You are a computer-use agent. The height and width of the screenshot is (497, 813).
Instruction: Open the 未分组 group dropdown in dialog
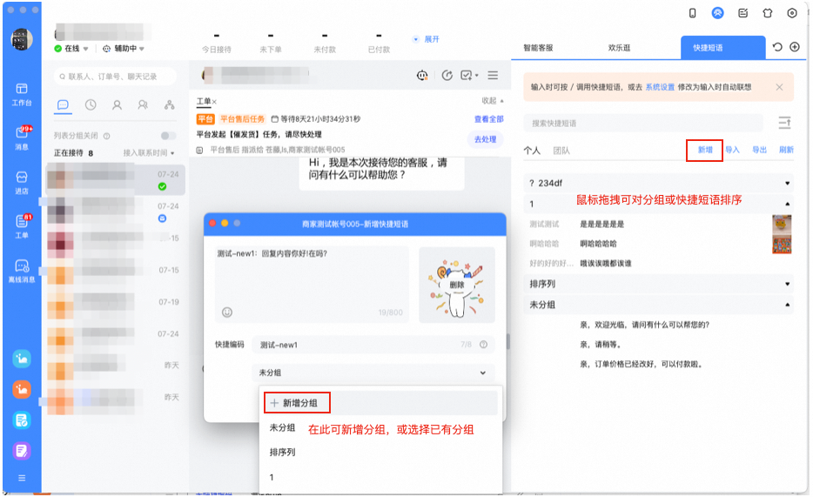[x=373, y=373]
